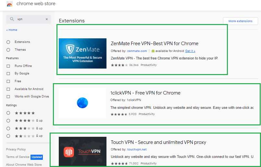
Task: Open 1clickVPN - Free VPN for Chrome title
Action: [145, 93]
